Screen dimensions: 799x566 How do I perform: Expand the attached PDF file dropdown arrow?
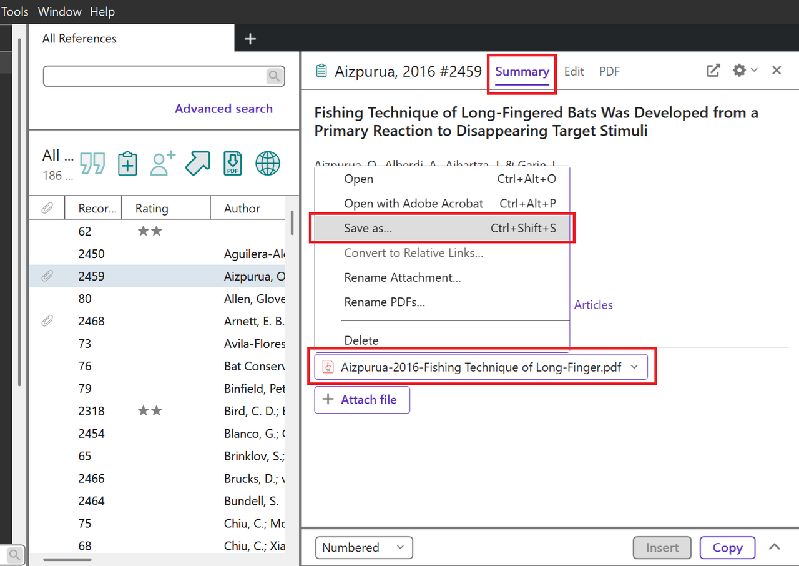(635, 367)
